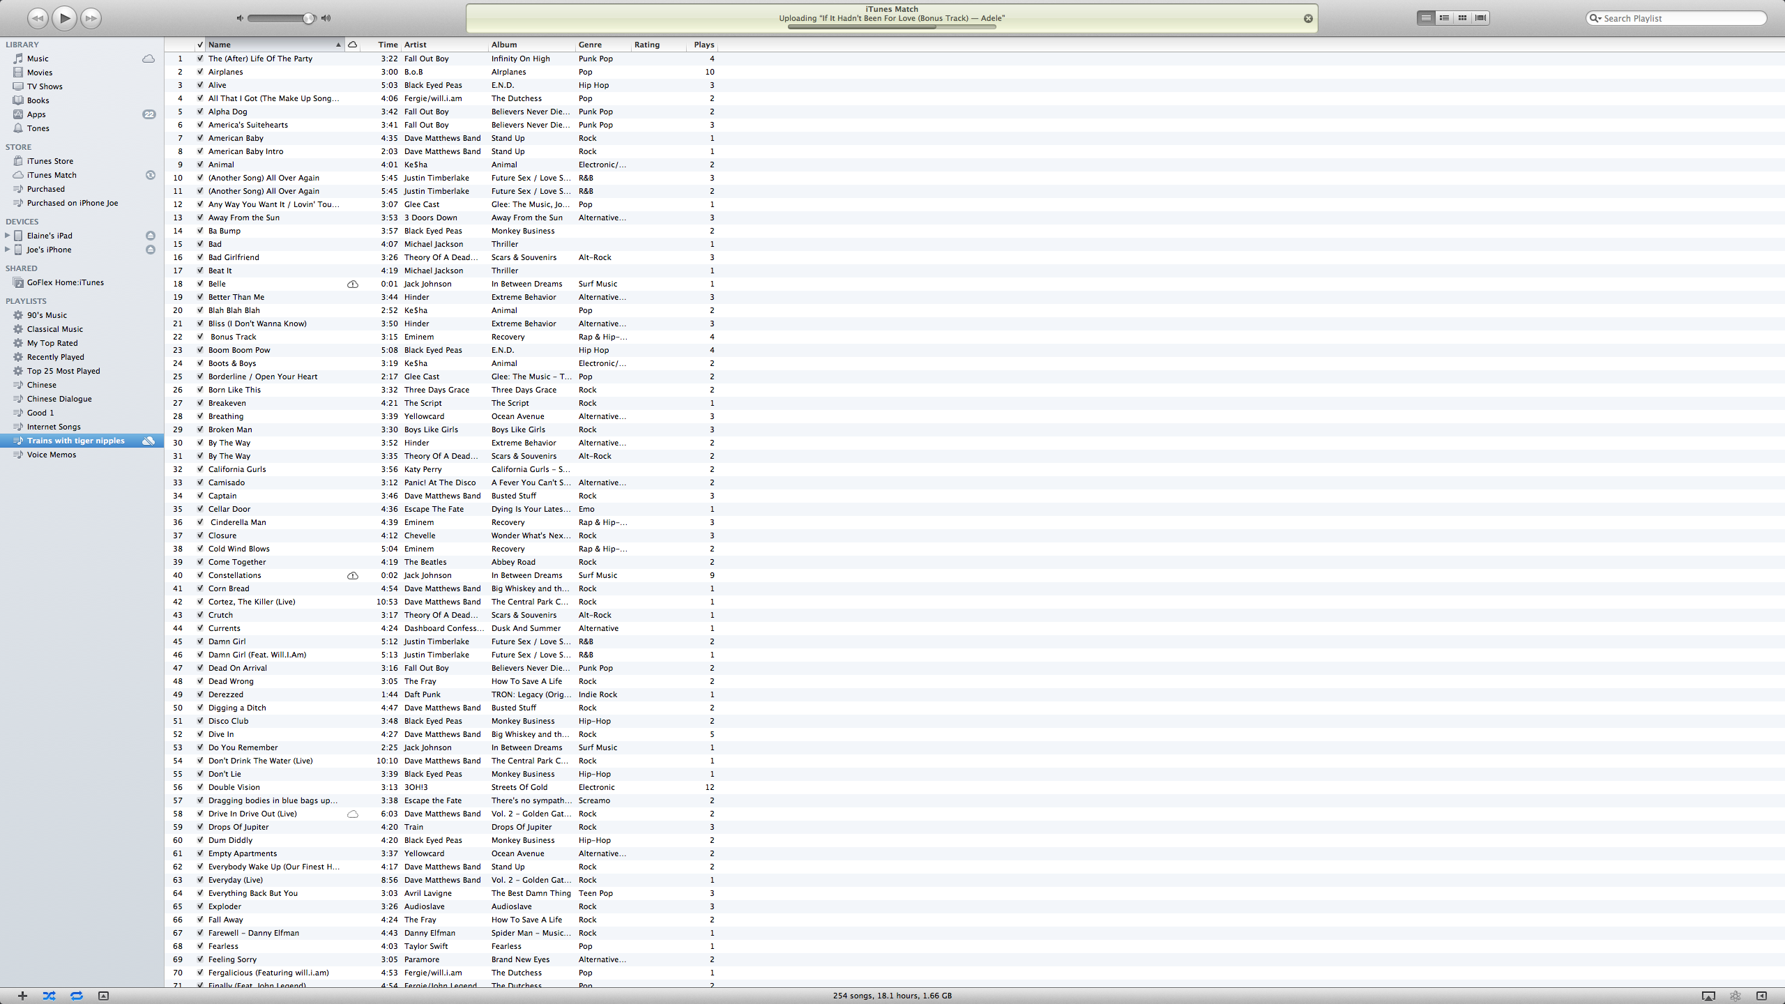The image size is (1785, 1004).
Task: Sort by the Artist column
Action: tap(445, 45)
